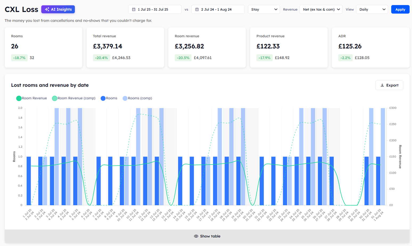The width and height of the screenshot is (412, 246).
Task: Click the eye icon beside Show table
Action: coord(196,236)
